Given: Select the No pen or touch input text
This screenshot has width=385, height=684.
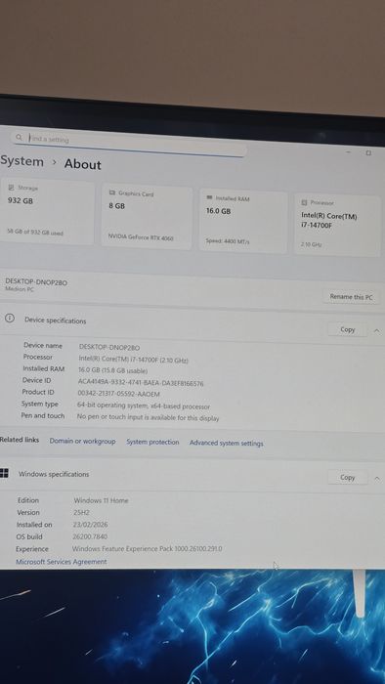Looking at the screenshot, I should 148,417.
